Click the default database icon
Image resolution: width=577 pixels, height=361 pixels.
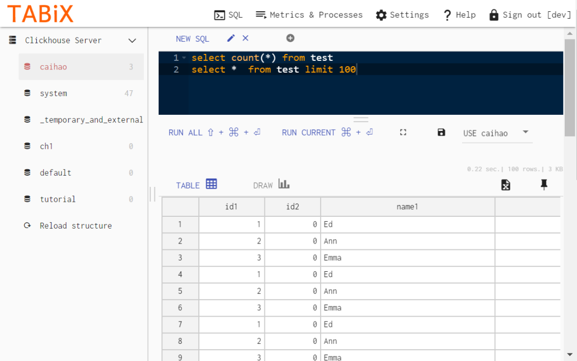pos(27,172)
